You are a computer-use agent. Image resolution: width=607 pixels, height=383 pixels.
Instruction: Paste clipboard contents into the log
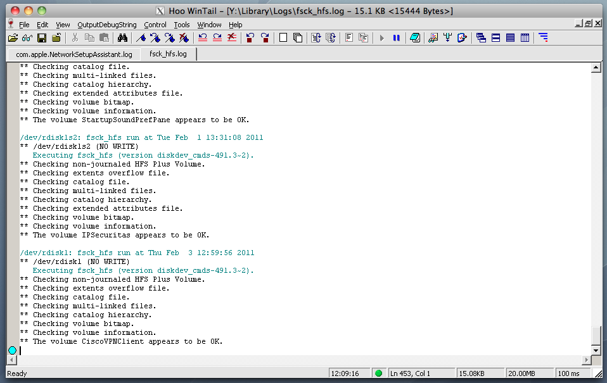click(x=105, y=37)
